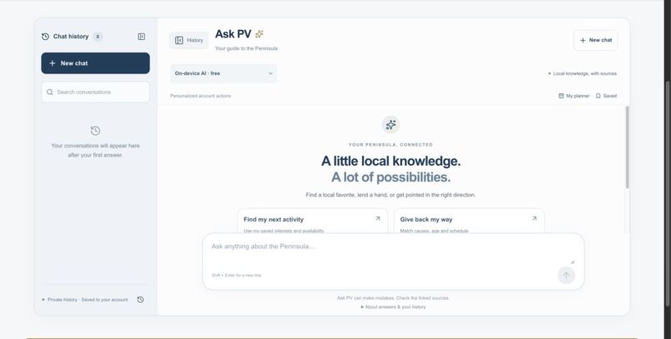Click the clock icon beside Chat history
The height and width of the screenshot is (339, 671).
(x=45, y=37)
